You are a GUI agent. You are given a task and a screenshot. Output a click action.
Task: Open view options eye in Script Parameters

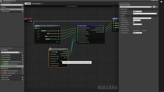click(22, 52)
